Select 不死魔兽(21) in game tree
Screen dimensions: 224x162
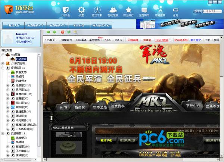point(23,121)
